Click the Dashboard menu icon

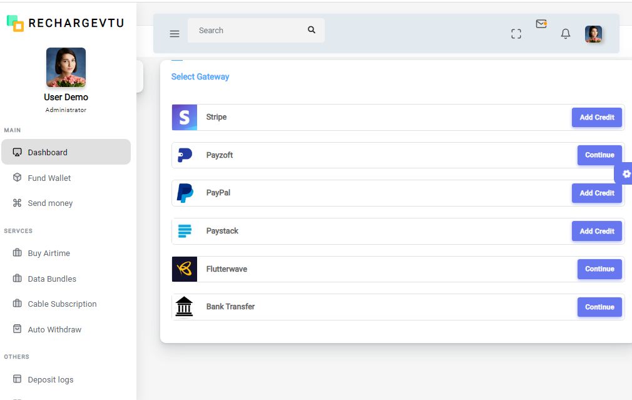17,152
